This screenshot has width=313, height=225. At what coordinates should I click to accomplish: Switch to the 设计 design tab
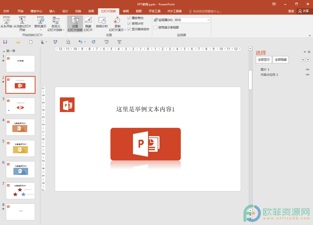(65, 11)
